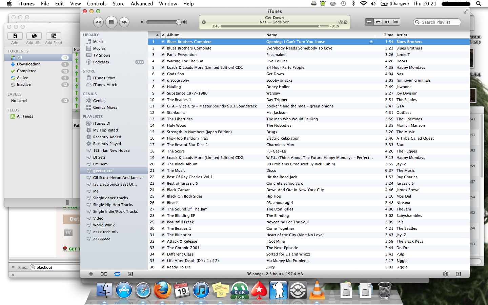The height and width of the screenshot is (305, 488).
Task: Open TV Shows library in sidebar
Action: [x=102, y=55]
